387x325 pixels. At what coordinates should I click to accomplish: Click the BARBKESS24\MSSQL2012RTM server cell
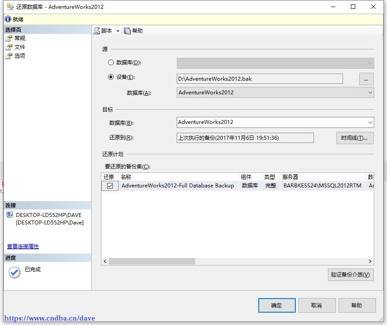[x=322, y=186]
